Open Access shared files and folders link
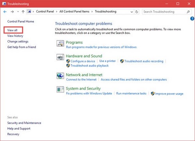This screenshot has width=195, height=141. tap(134, 79)
